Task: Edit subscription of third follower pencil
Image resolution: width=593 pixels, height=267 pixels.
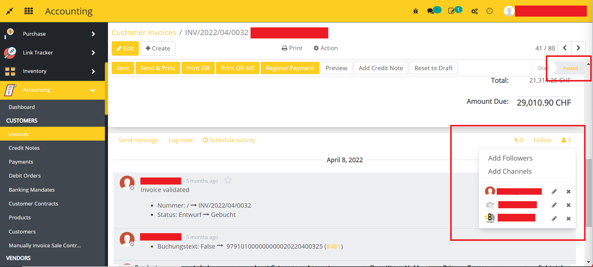Action: (554, 219)
